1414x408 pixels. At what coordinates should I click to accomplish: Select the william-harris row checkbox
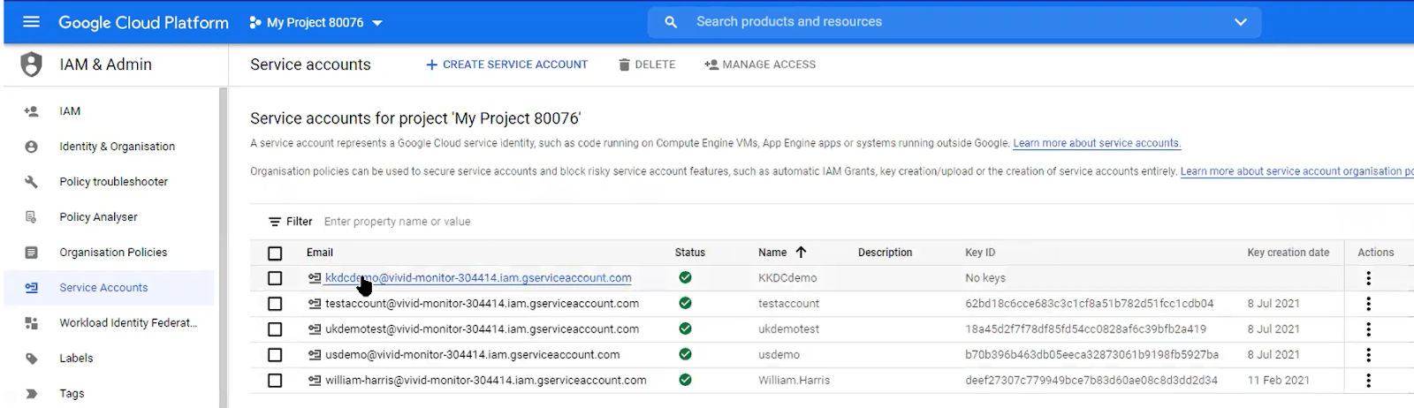coord(275,381)
